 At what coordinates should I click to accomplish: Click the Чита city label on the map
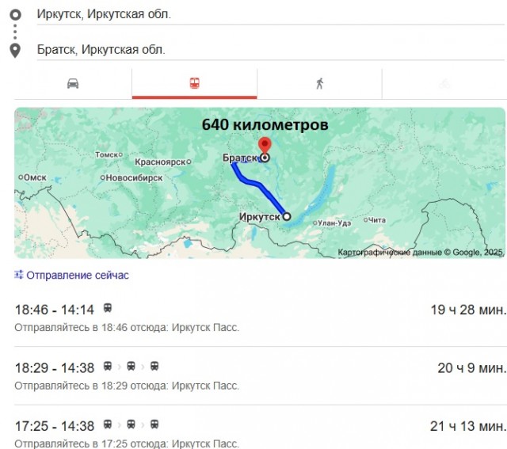coord(377,220)
